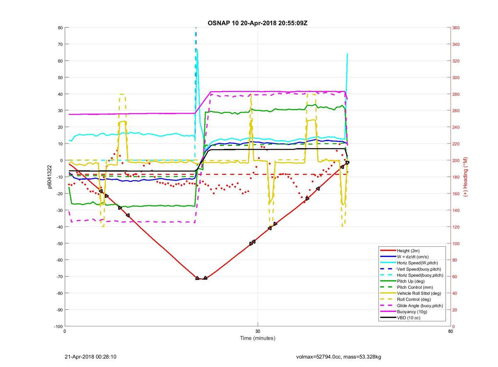Click the 300 tick on the heading axis
498x367 pixels.
pyautogui.click(x=456, y=78)
